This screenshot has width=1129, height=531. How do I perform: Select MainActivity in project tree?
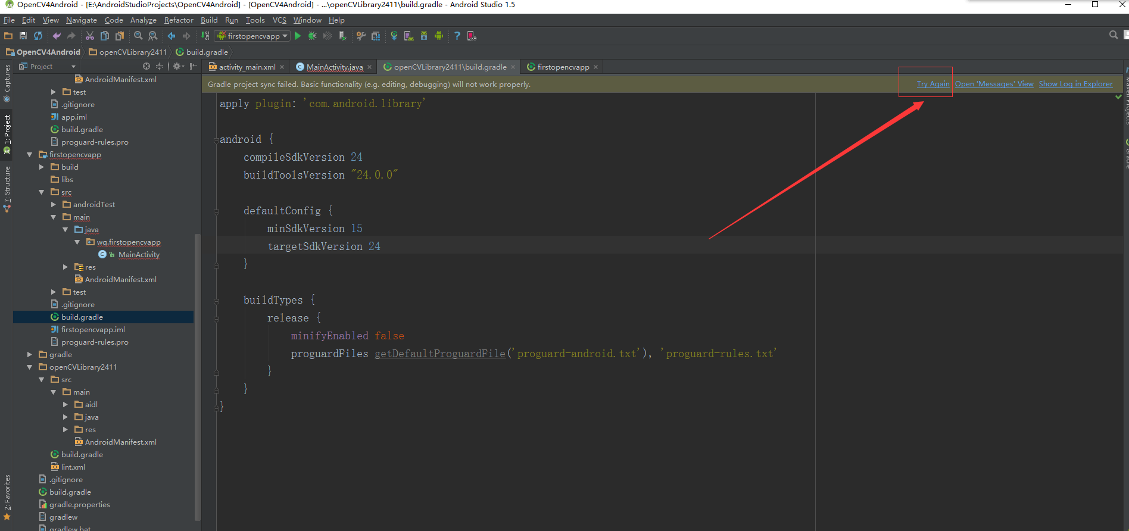pyautogui.click(x=139, y=255)
